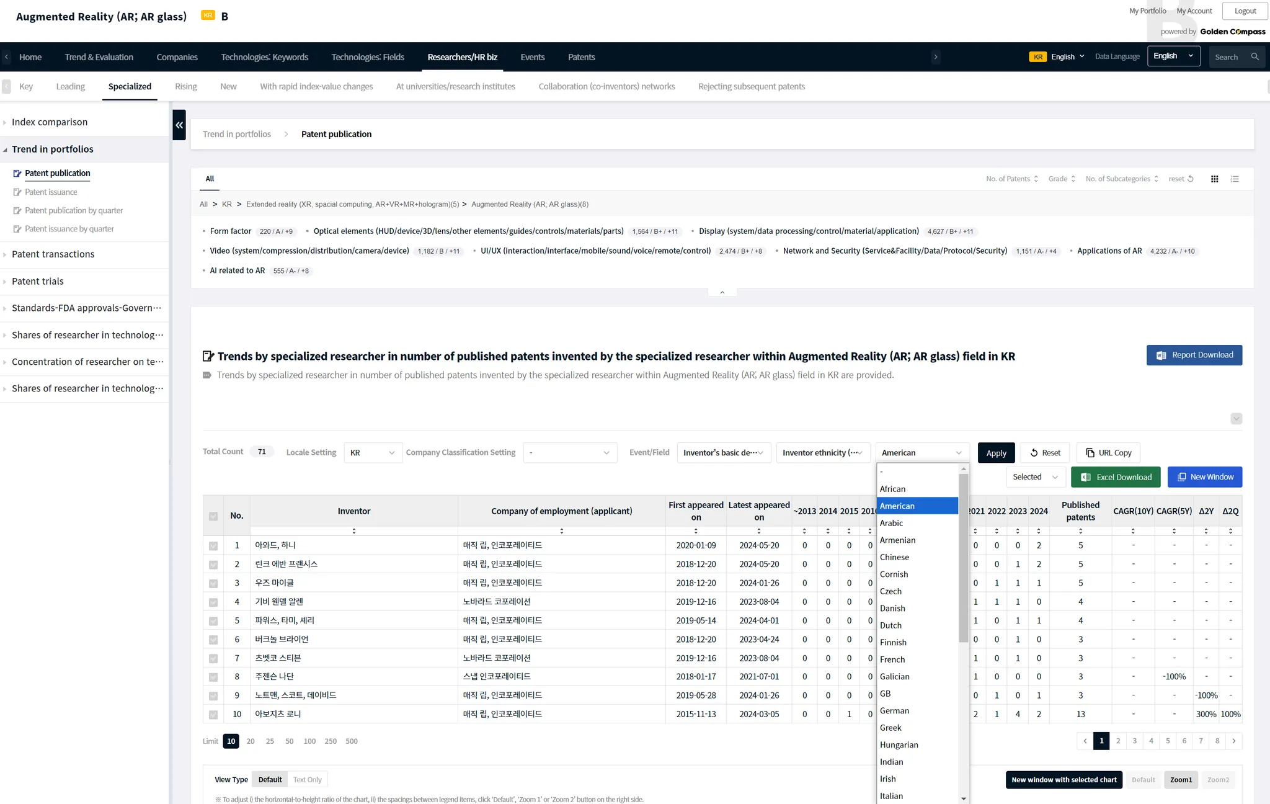
Task: Toggle select-all checkbox in table header
Action: tap(213, 516)
